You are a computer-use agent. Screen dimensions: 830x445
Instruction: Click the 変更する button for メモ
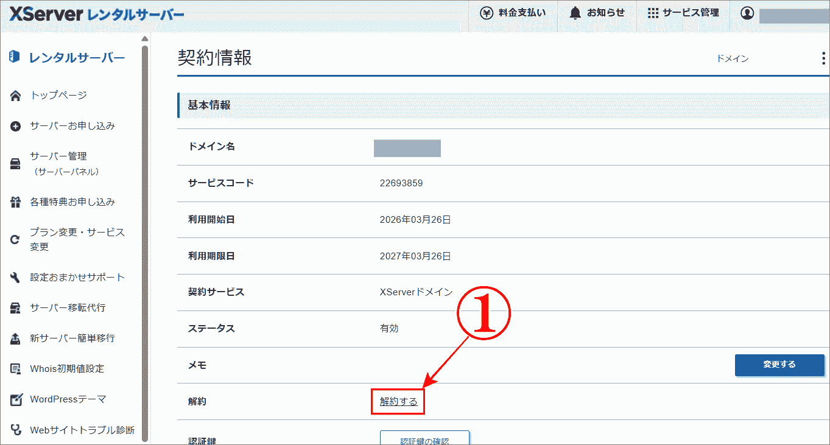pos(779,365)
